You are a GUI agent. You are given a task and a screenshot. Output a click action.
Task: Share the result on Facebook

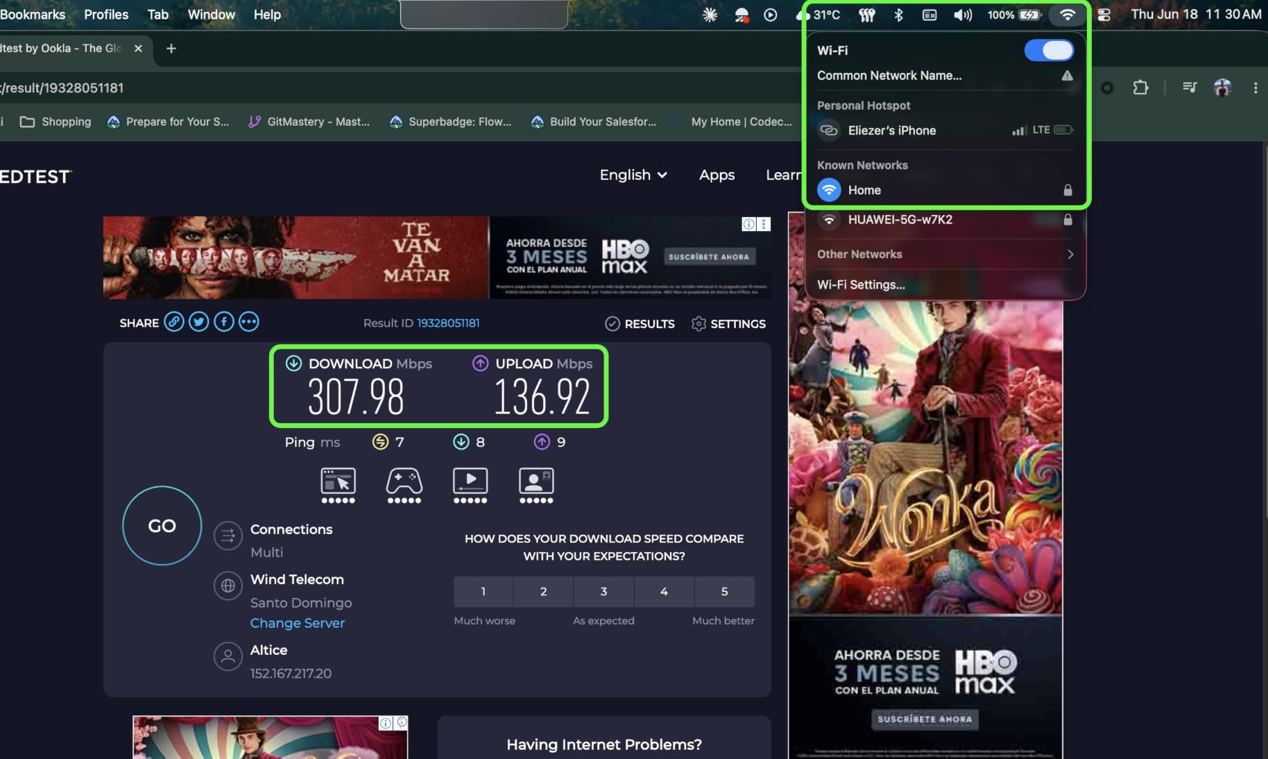[224, 322]
